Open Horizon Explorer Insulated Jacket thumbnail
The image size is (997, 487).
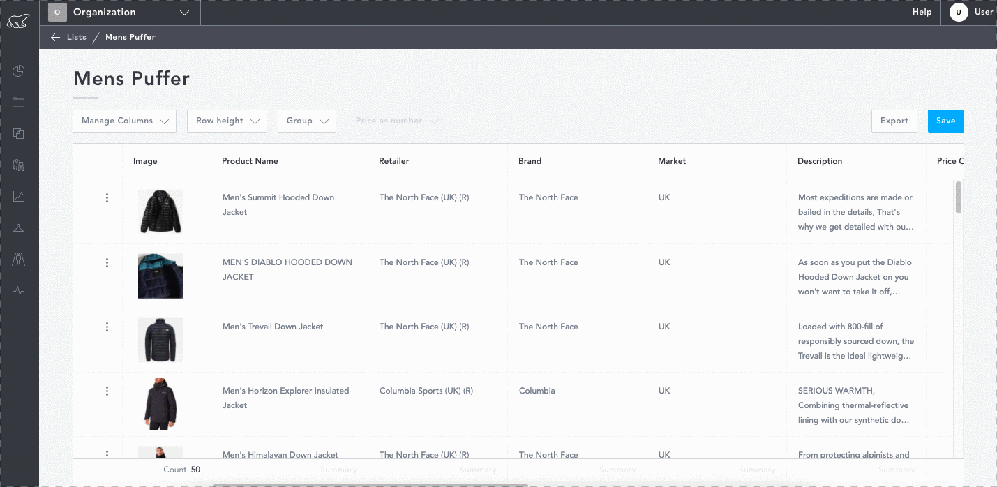click(x=160, y=405)
